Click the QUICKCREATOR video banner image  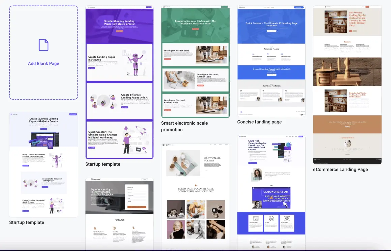tap(271, 198)
